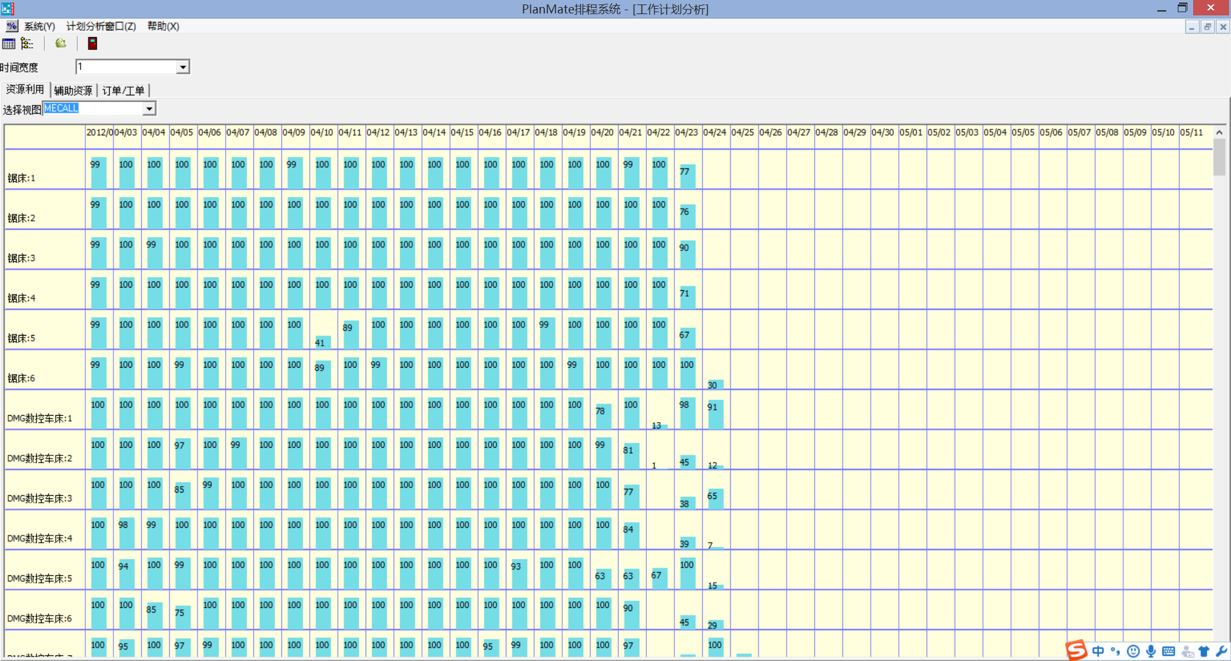Open the 计划分析窗口(Z) menu
1231x661 pixels.
pos(101,26)
